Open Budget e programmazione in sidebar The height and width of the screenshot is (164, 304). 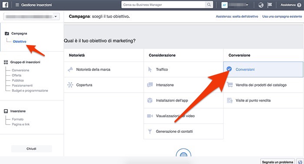coord(30,90)
